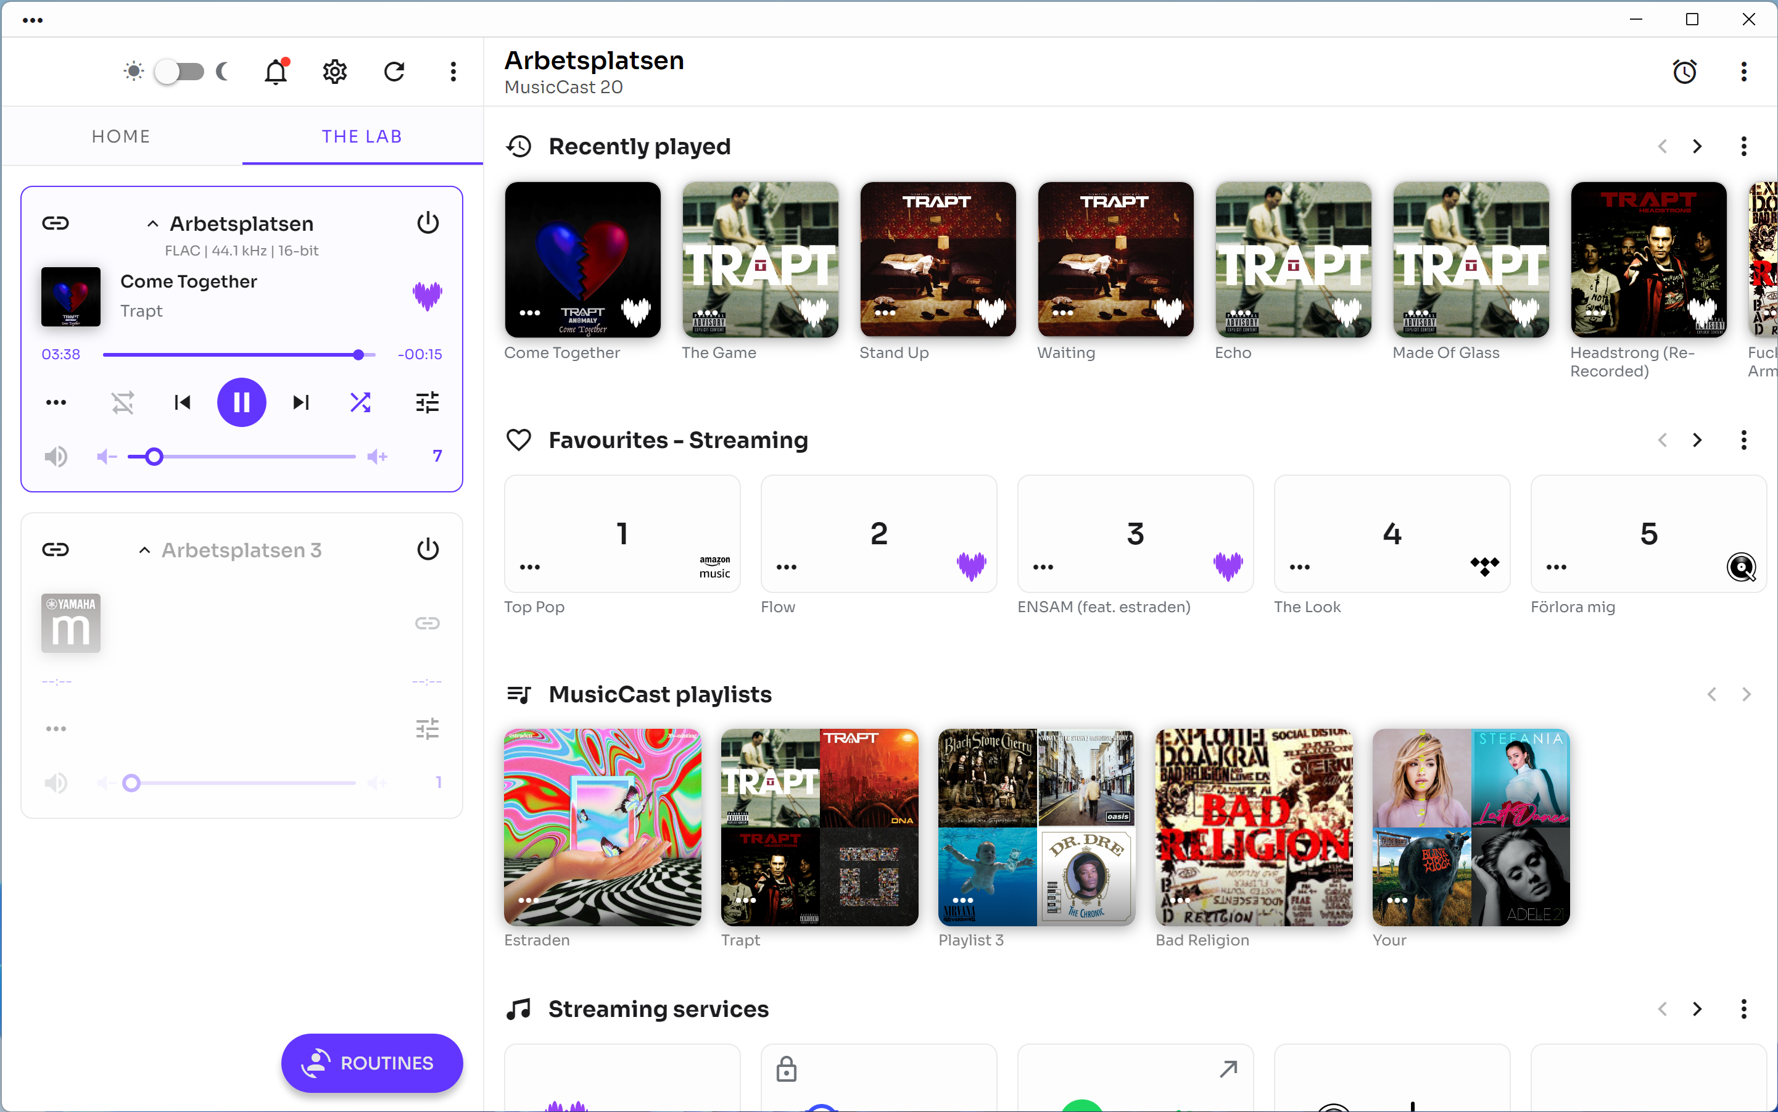Screen dimensions: 1778x1112
Task: Select favourite 1 Top Pop
Action: tap(622, 534)
